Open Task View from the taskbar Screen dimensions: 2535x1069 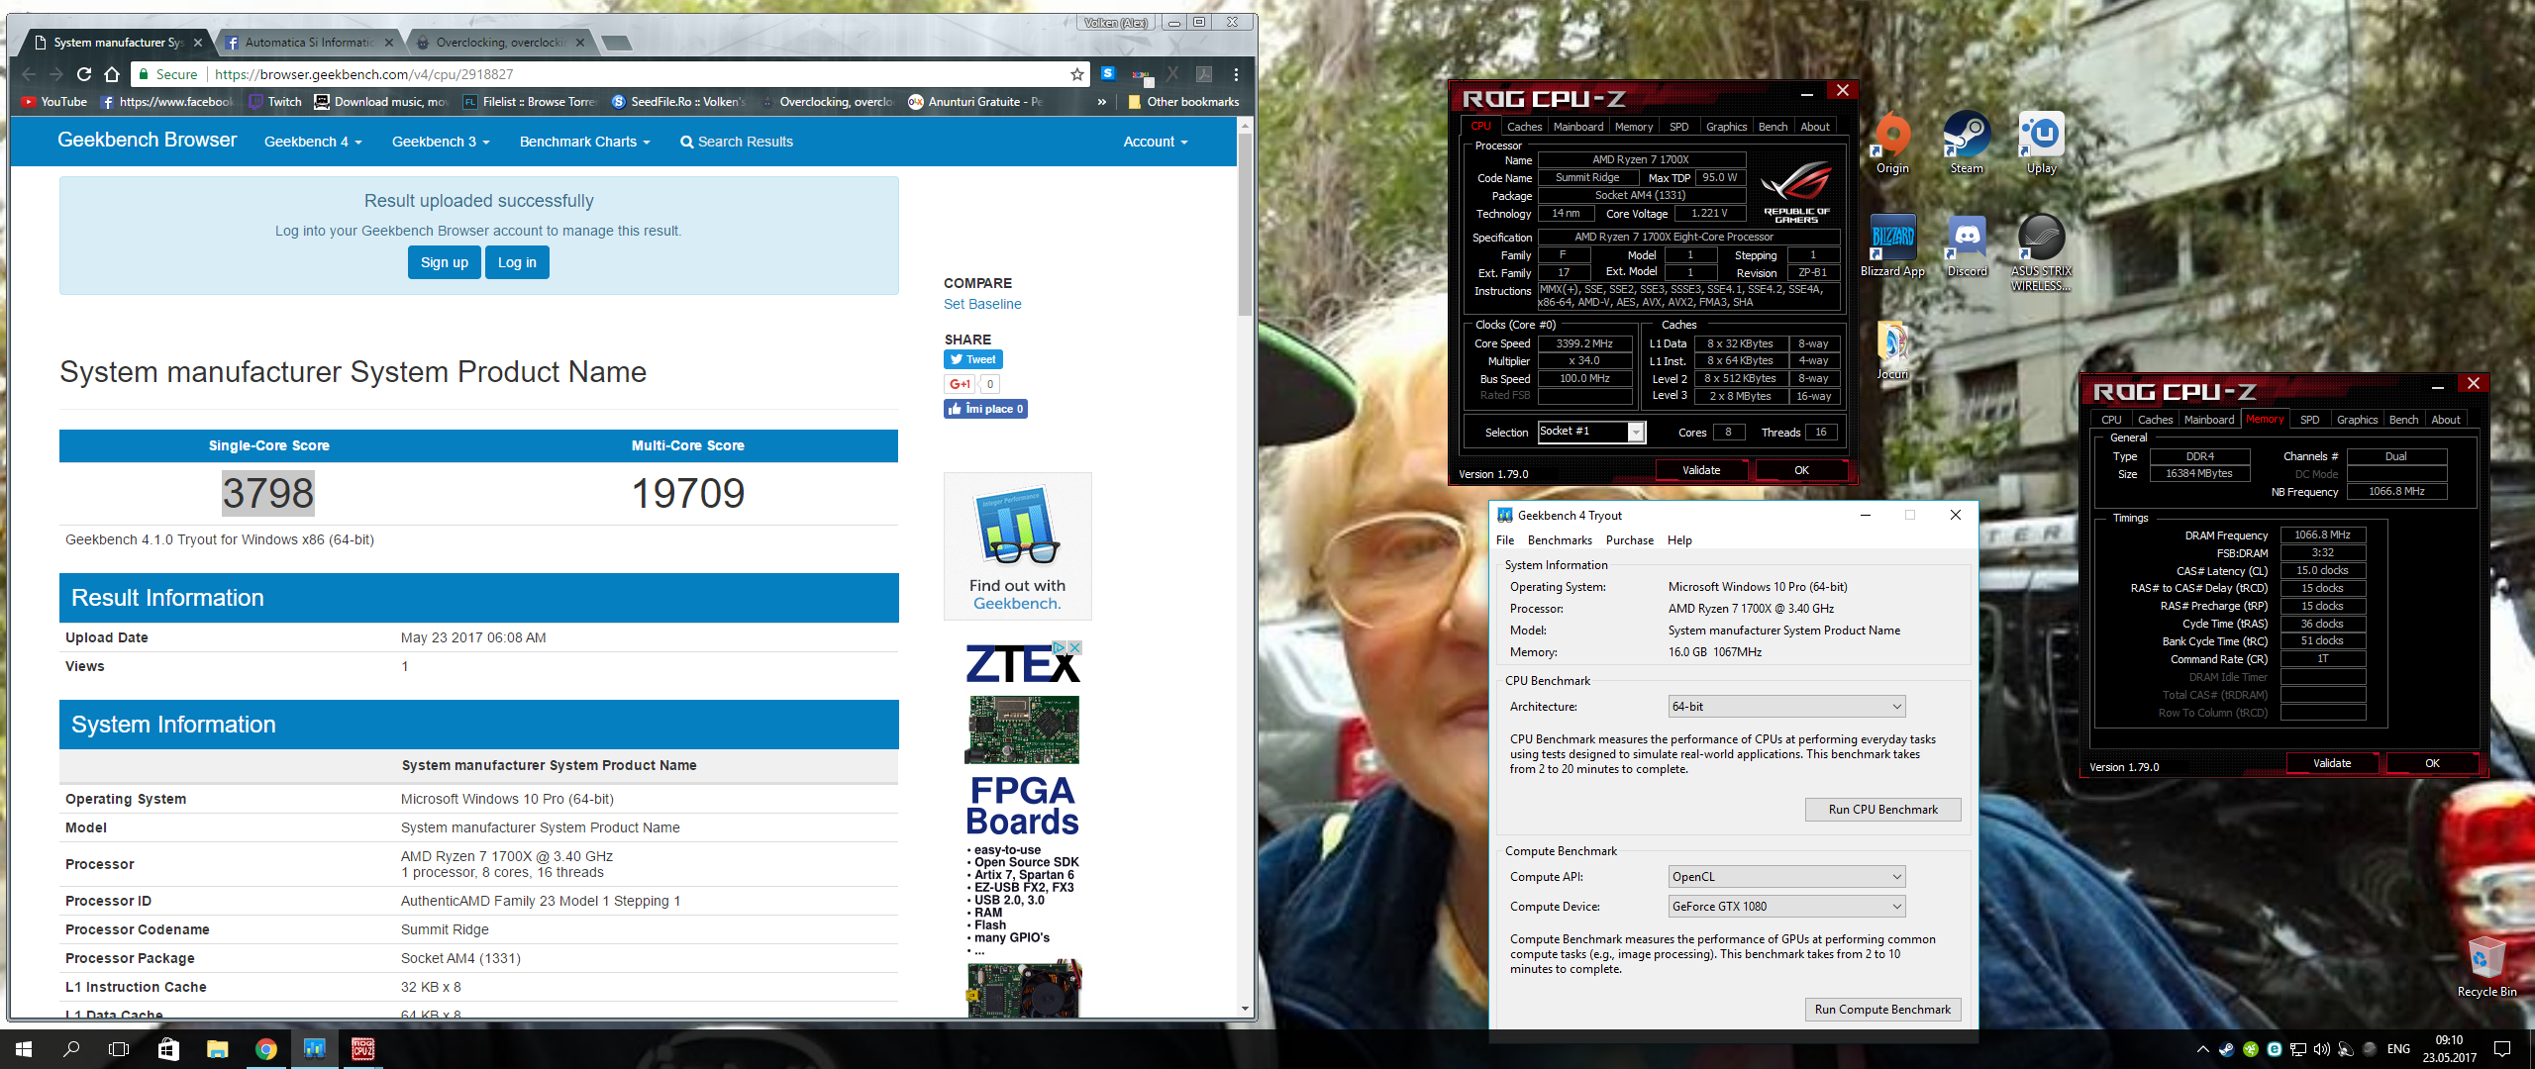[x=119, y=1049]
